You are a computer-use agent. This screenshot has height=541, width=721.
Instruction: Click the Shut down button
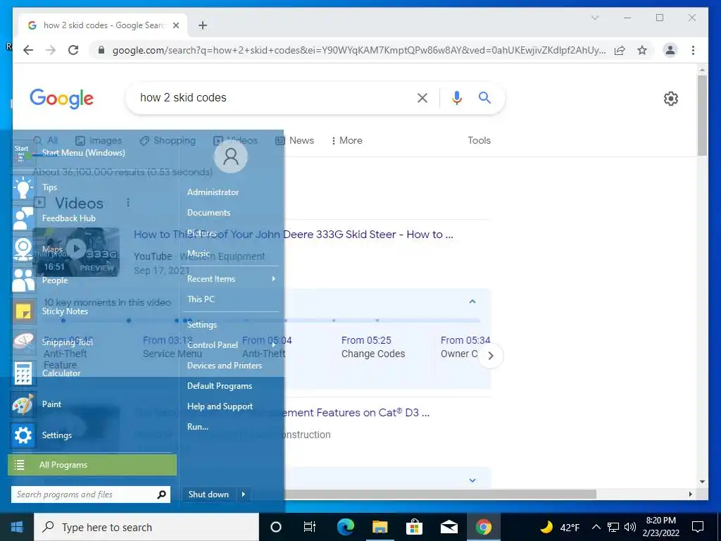click(208, 495)
